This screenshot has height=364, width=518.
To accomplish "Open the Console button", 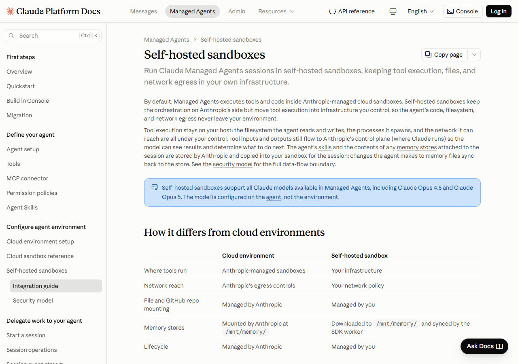I will click(463, 11).
